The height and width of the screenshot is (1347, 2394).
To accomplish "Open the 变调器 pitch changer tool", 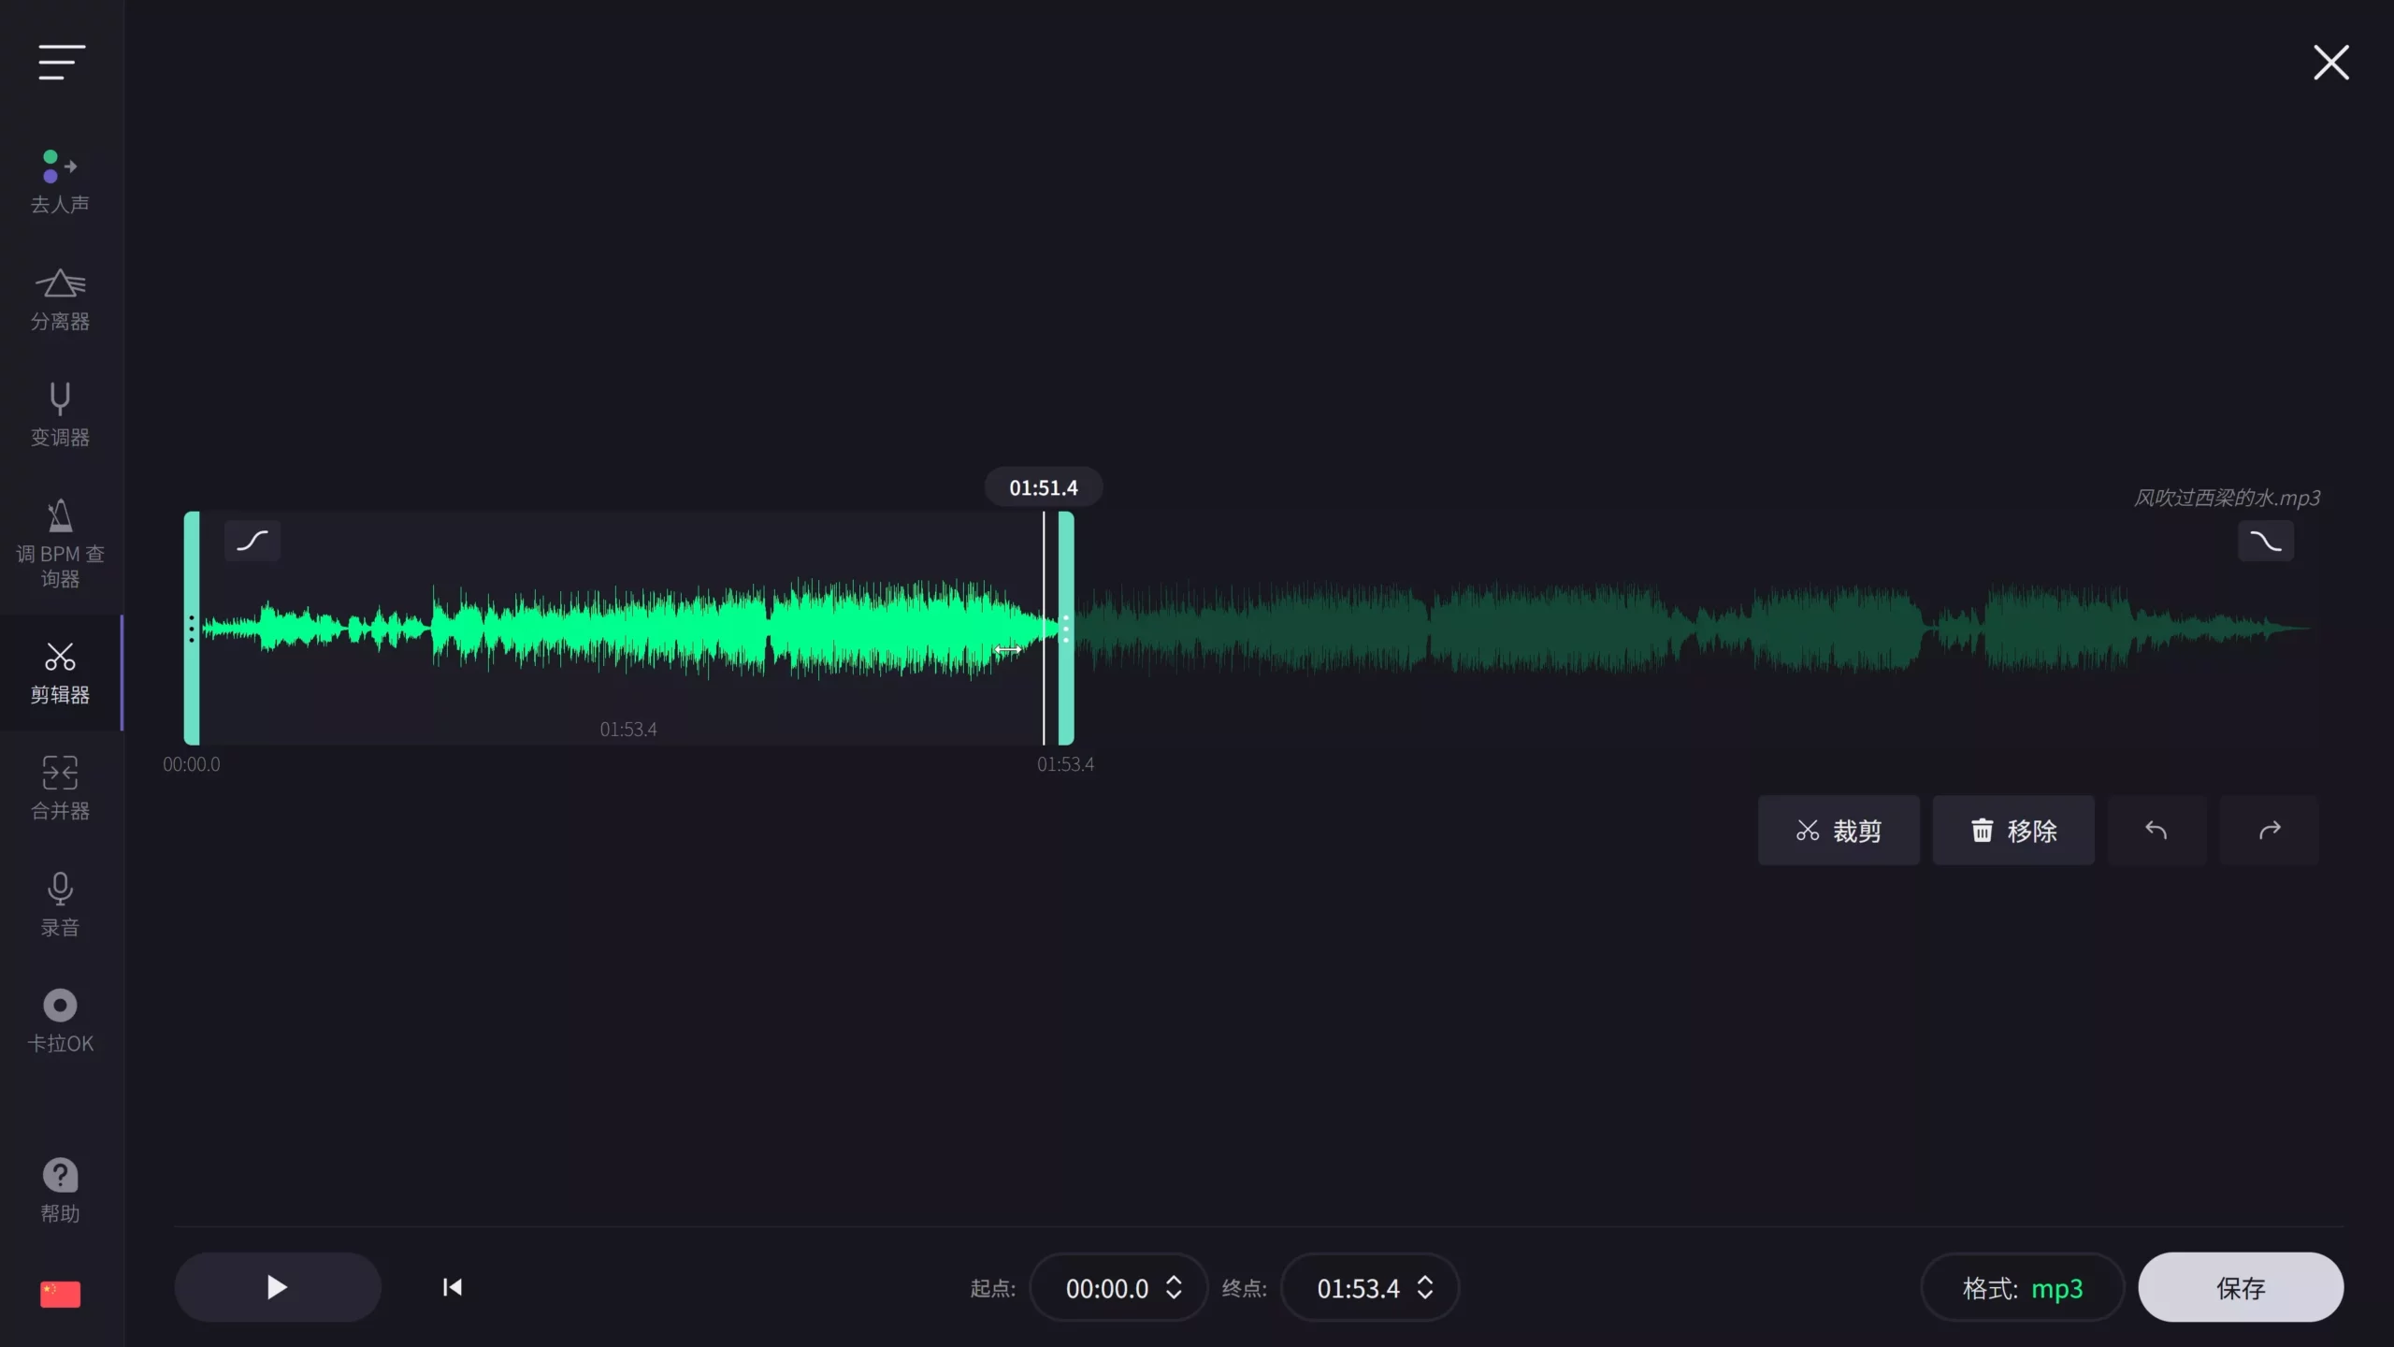I will click(60, 414).
